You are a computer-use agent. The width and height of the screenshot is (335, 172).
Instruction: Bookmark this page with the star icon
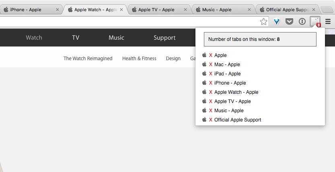(264, 22)
